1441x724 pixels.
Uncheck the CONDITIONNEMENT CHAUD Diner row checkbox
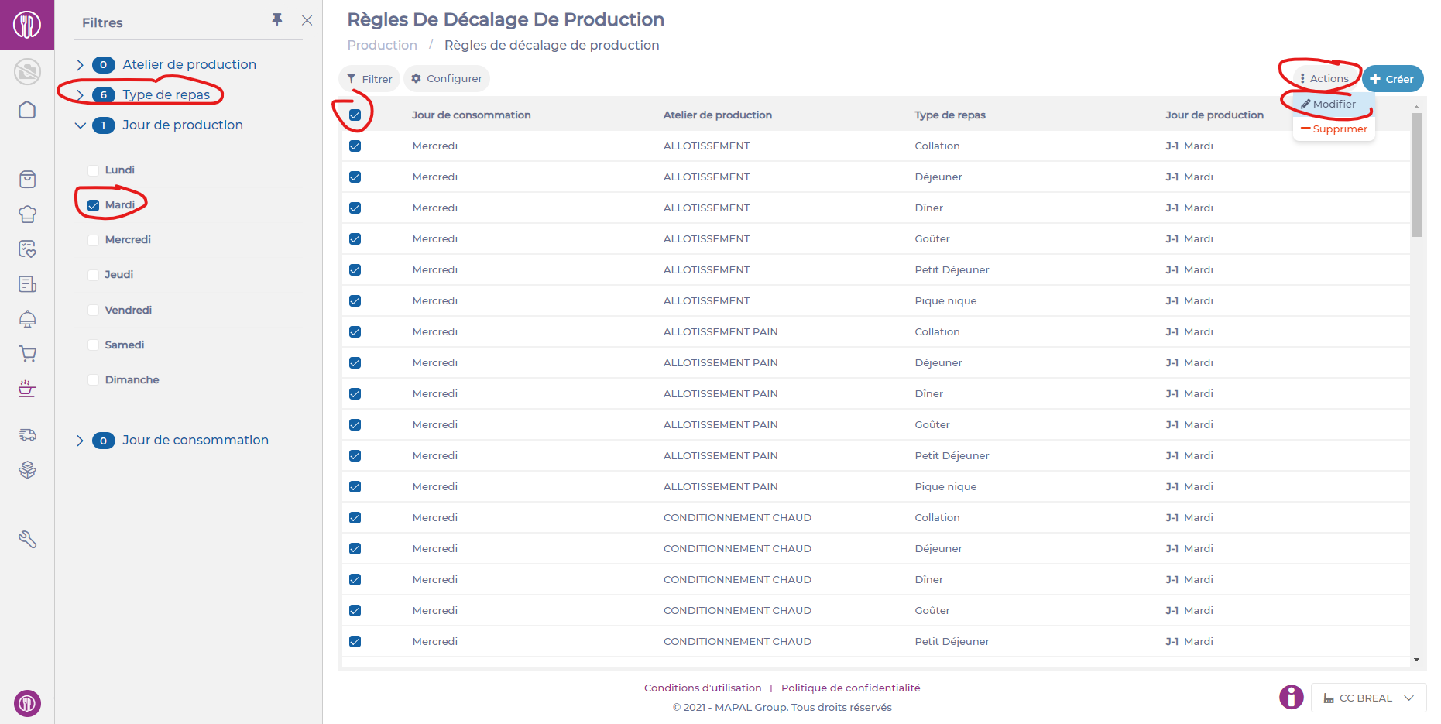[355, 580]
